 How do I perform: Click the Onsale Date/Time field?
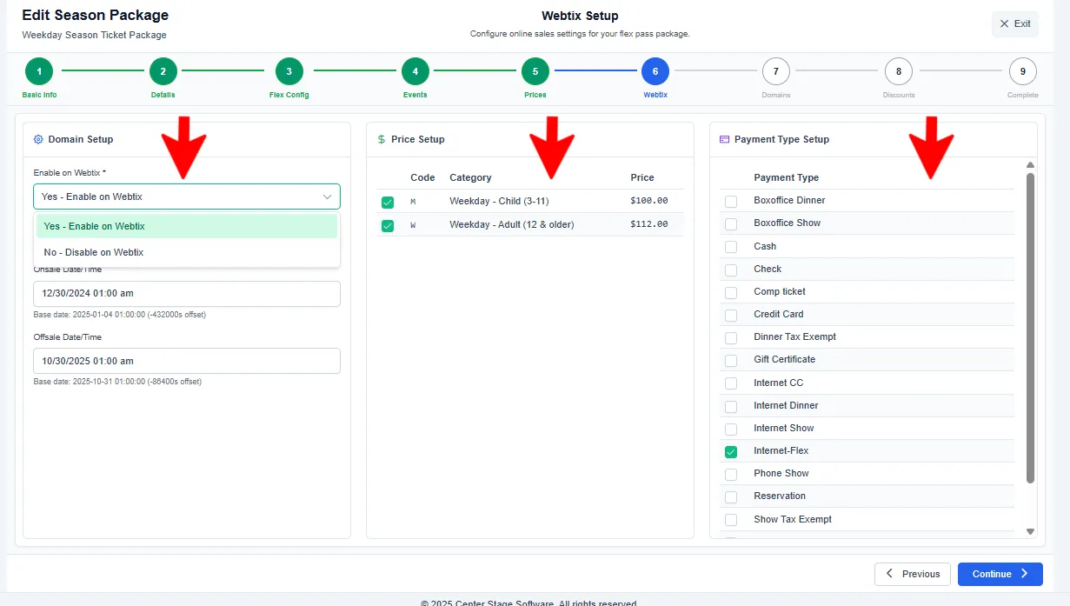coord(187,294)
